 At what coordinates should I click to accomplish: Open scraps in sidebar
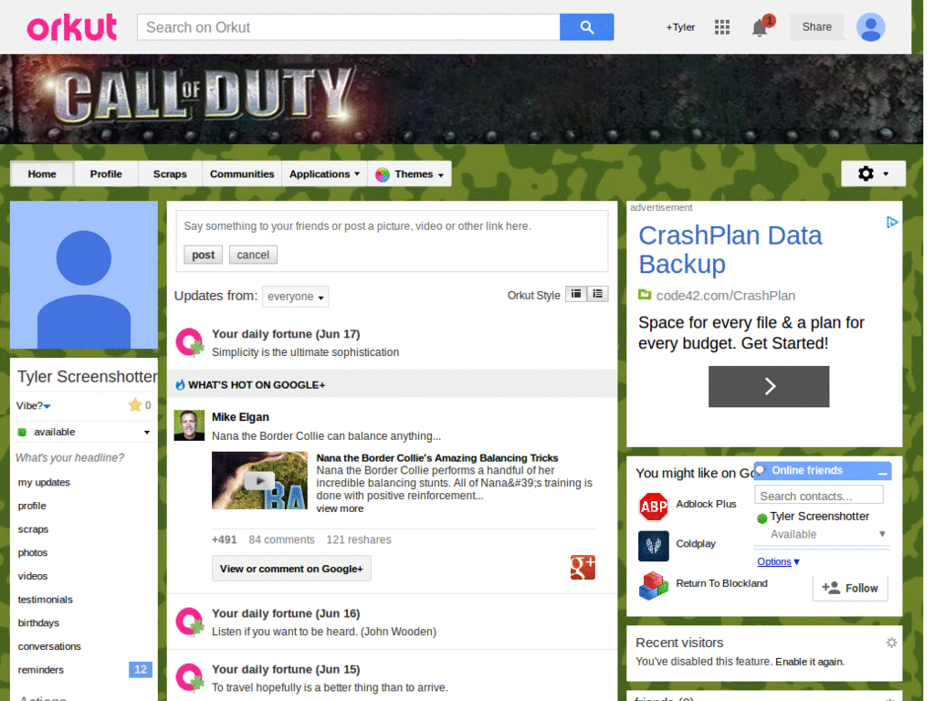pos(34,529)
